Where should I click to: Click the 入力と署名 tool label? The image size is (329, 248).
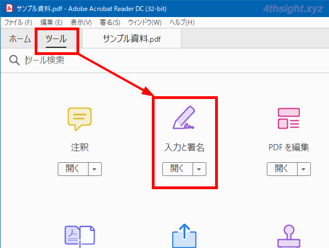pos(184,147)
